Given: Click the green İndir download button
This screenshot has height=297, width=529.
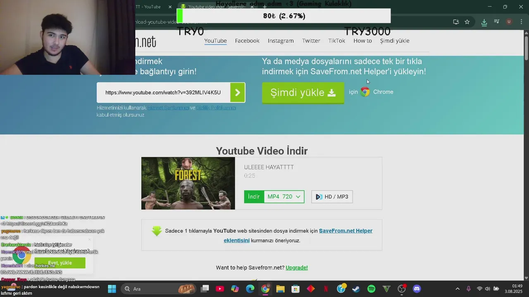Looking at the screenshot, I should [x=254, y=197].
